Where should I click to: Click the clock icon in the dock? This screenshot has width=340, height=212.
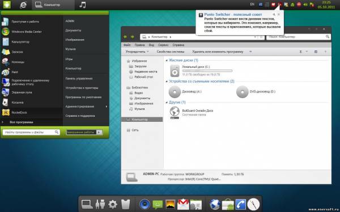coord(253,204)
